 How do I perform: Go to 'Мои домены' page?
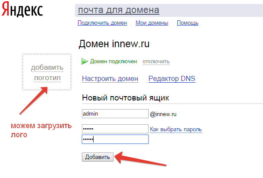point(152,23)
